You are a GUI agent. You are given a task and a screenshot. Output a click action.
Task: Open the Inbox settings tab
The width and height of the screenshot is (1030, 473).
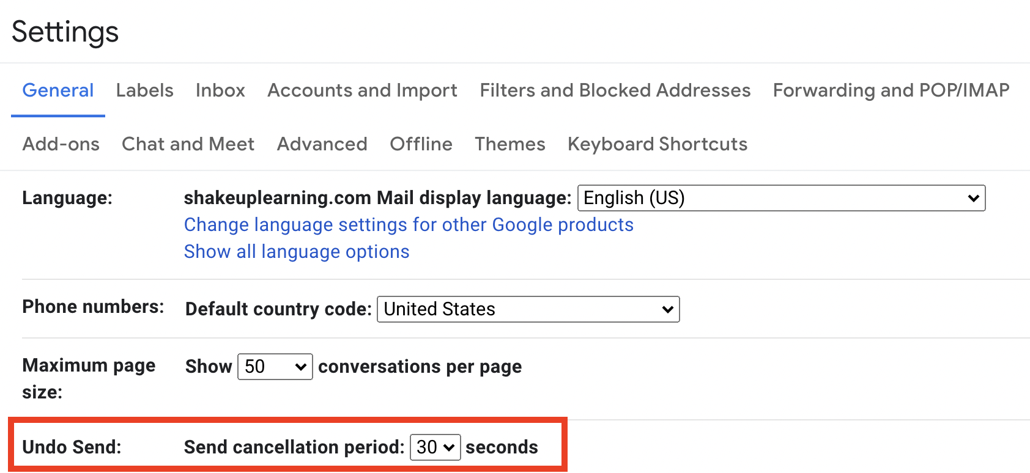220,90
